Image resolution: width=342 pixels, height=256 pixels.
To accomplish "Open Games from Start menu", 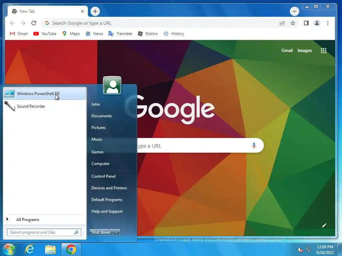I will coord(97,152).
